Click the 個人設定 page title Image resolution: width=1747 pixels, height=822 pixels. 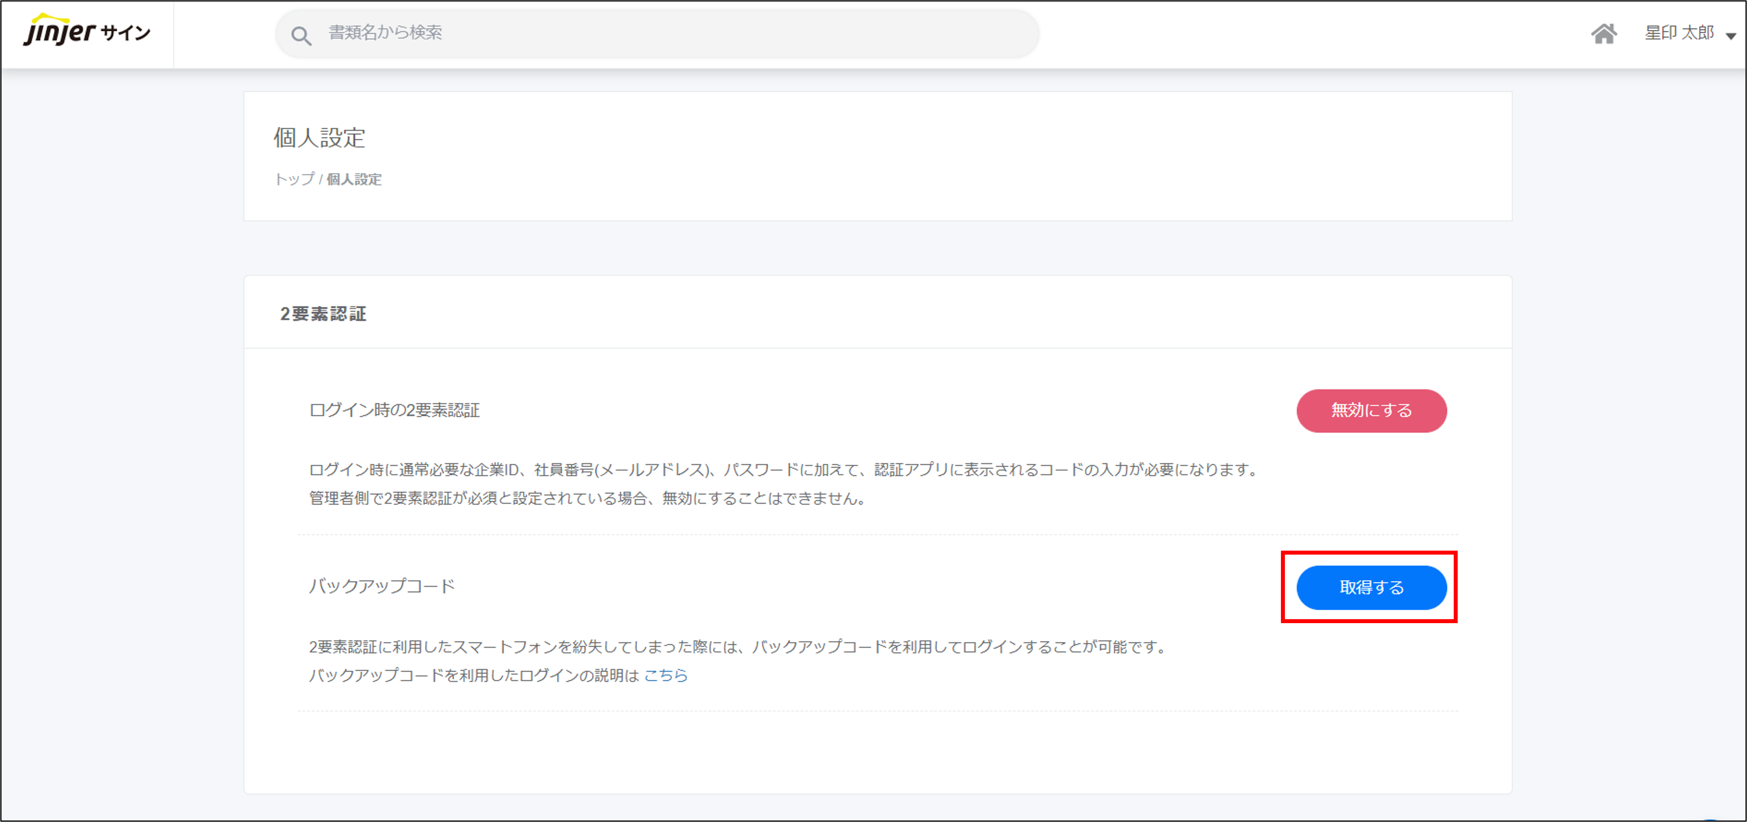[319, 137]
